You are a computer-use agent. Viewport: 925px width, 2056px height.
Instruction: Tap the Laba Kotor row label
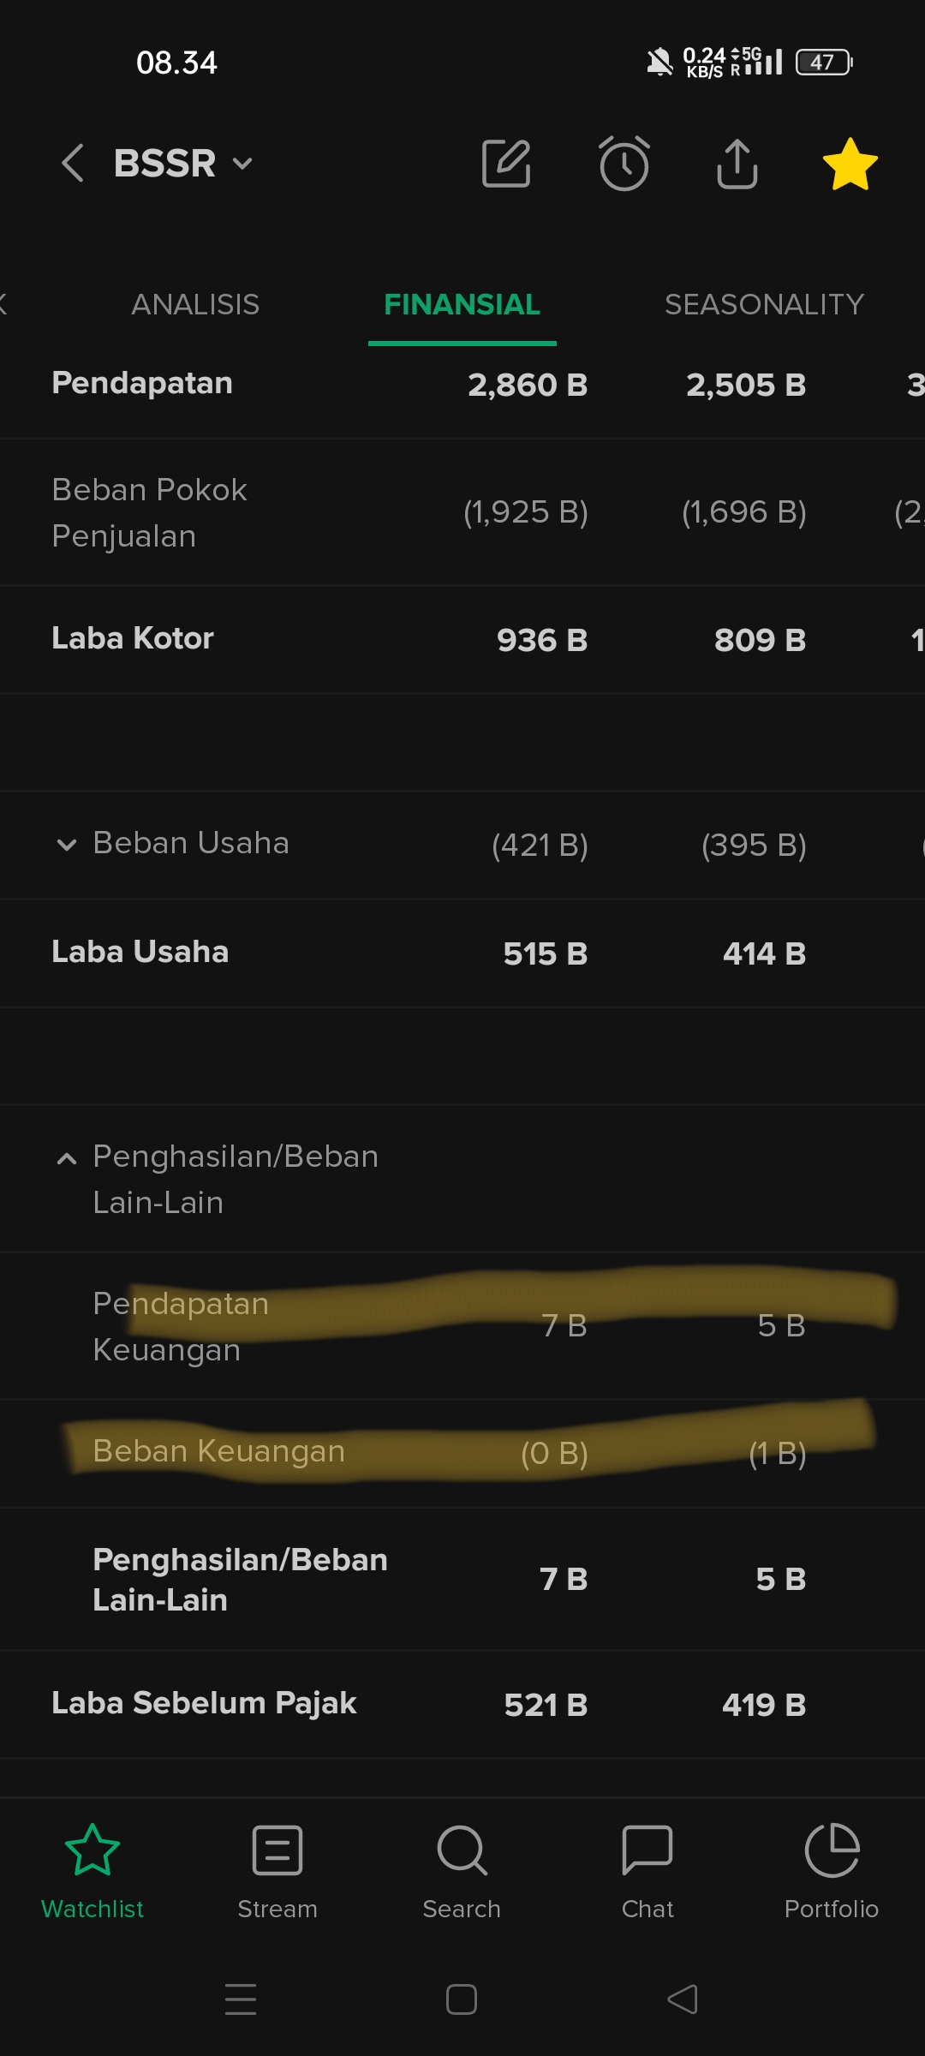[133, 639]
